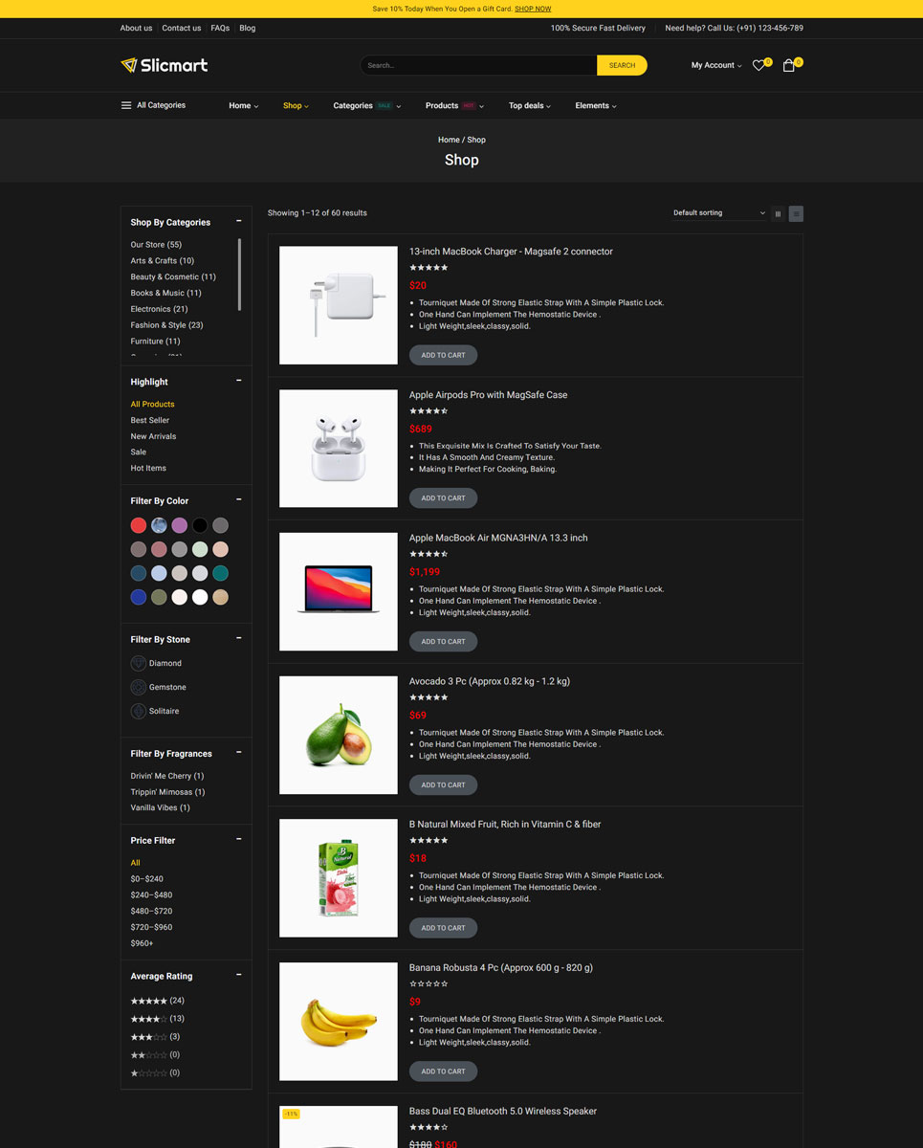Click the SHOP NOW banner link
The width and height of the screenshot is (923, 1148).
pos(533,9)
